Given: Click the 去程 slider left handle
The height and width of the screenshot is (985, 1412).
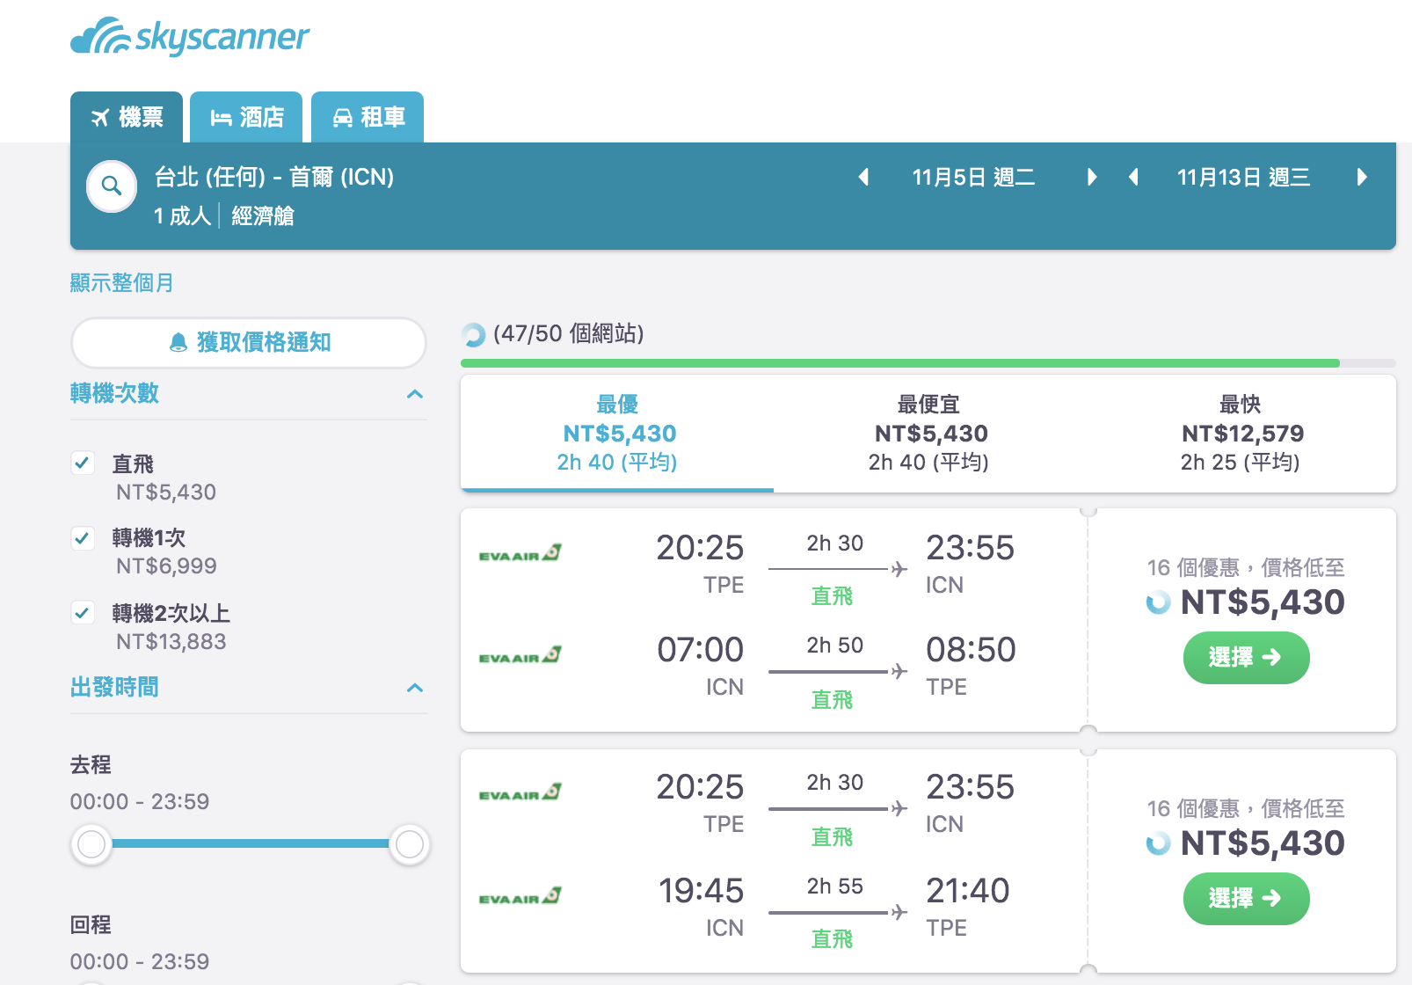Looking at the screenshot, I should (91, 844).
